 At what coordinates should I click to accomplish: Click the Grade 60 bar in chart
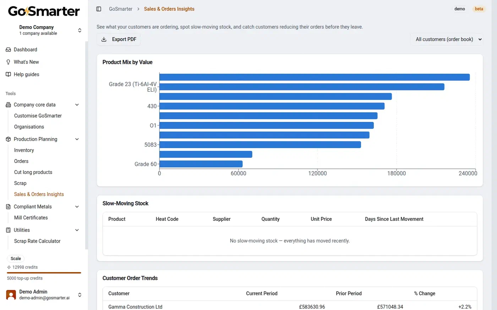click(x=201, y=164)
